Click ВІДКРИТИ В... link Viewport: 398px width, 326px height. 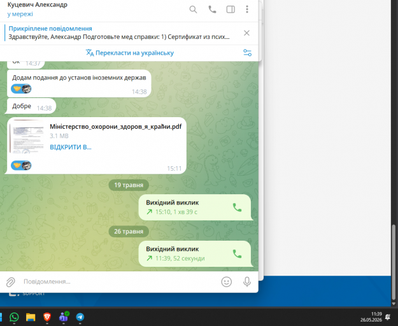coord(71,147)
